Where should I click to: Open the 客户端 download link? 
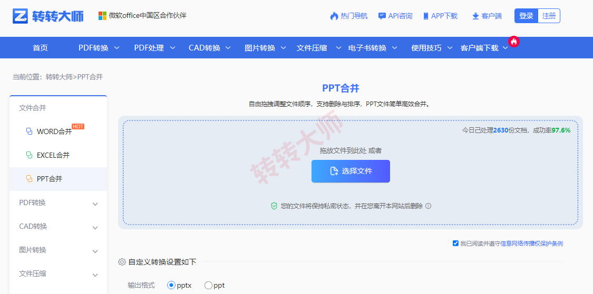tap(492, 16)
